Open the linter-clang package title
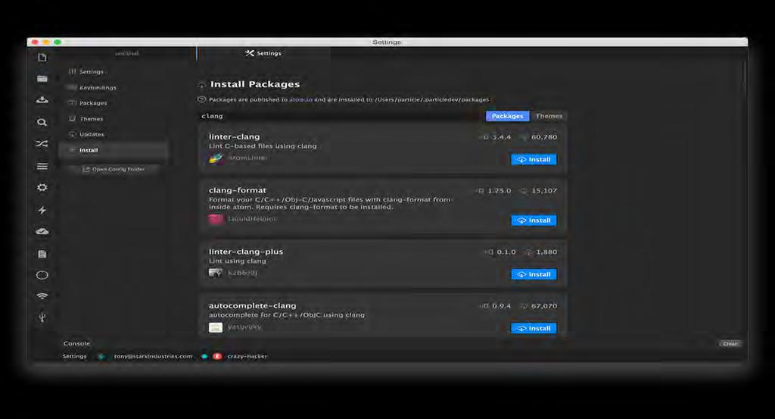The width and height of the screenshot is (775, 419). click(x=235, y=136)
